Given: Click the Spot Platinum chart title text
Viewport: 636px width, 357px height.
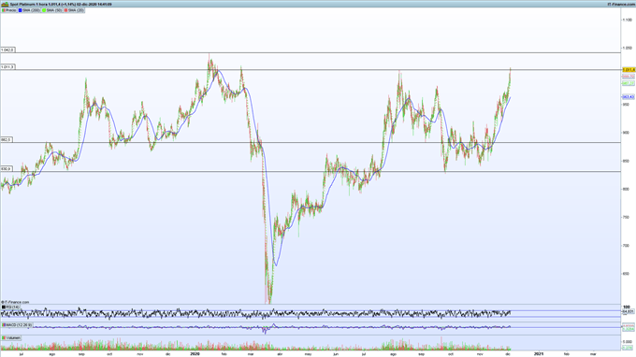Looking at the screenshot, I should (61, 4).
